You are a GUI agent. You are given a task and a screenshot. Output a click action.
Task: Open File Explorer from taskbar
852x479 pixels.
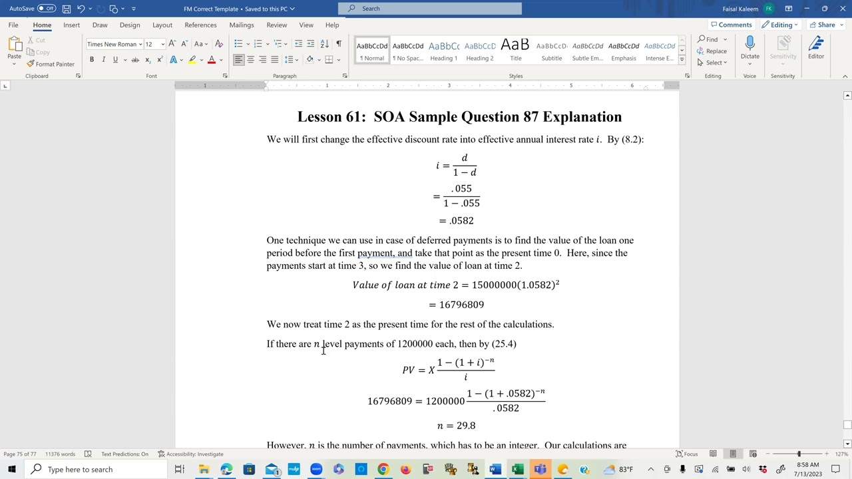click(204, 469)
